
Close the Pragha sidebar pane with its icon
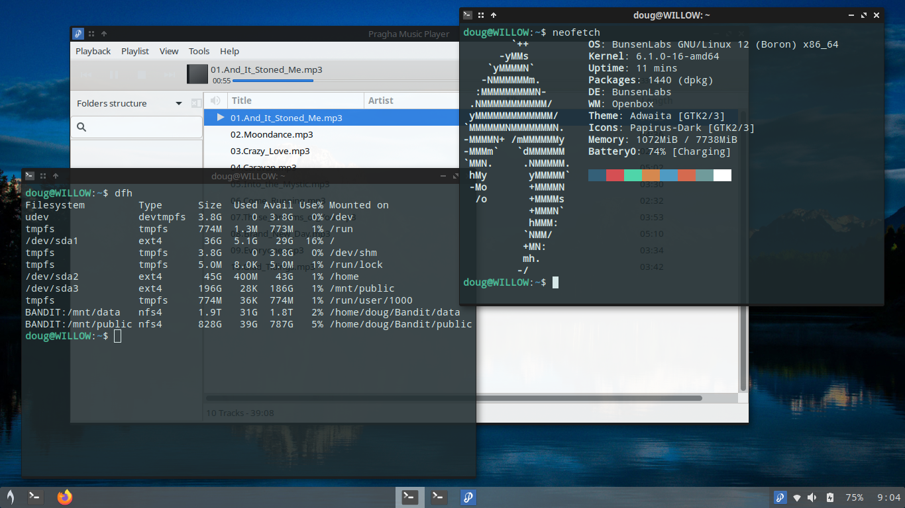coord(196,103)
